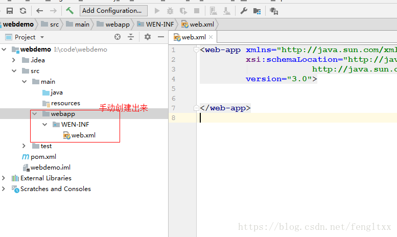This screenshot has height=237, width=397.
Task: Click the Stop square icon
Action: pos(197,11)
